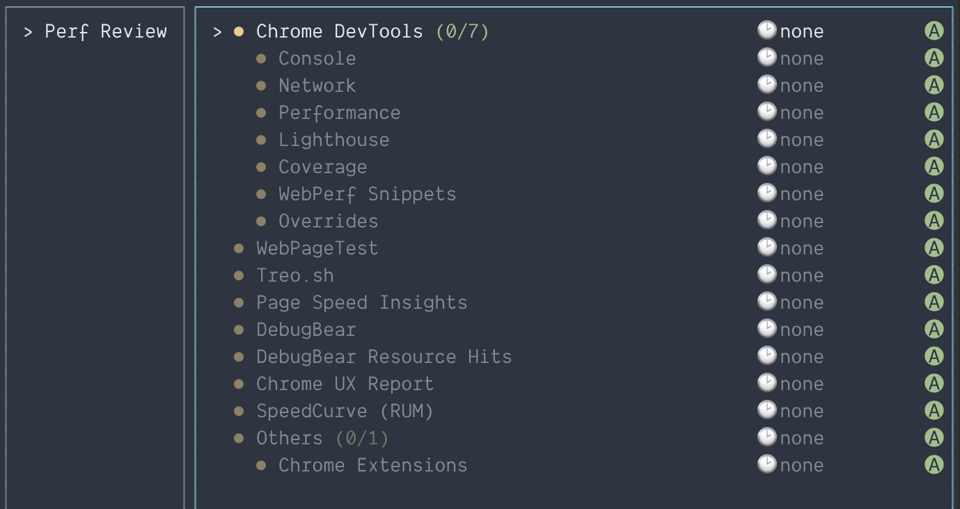The width and height of the screenshot is (960, 509).
Task: Click the (0/7) progress counter
Action: [463, 31]
